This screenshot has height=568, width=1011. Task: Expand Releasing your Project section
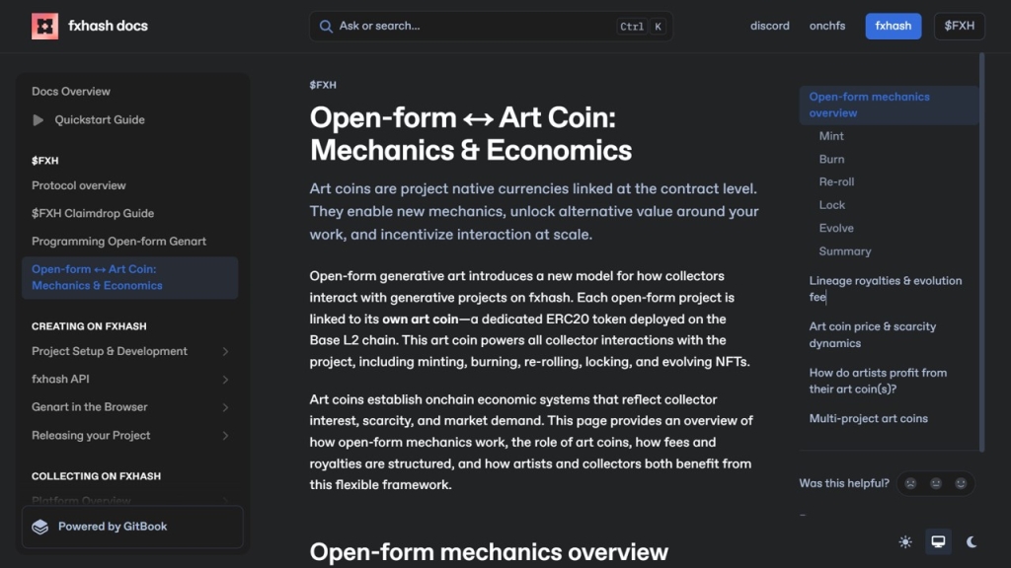225,436
